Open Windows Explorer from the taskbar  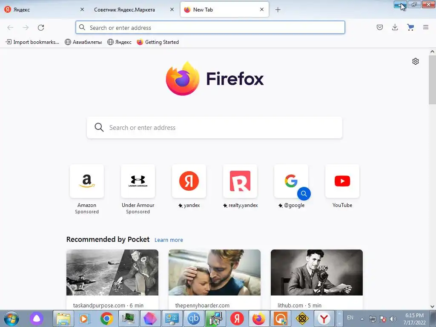[63, 318]
